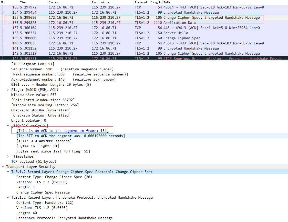This screenshot has height=222, width=288.
Task: Select packet 143 Spurious Retransmission row
Action: [x=144, y=58]
